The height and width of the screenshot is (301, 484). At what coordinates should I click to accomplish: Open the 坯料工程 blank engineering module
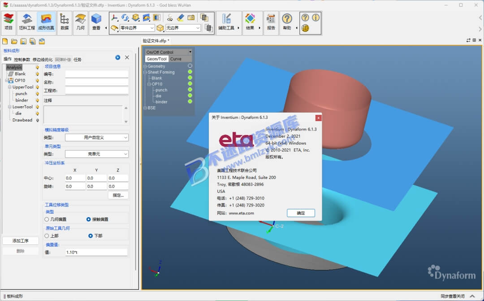pos(27,22)
